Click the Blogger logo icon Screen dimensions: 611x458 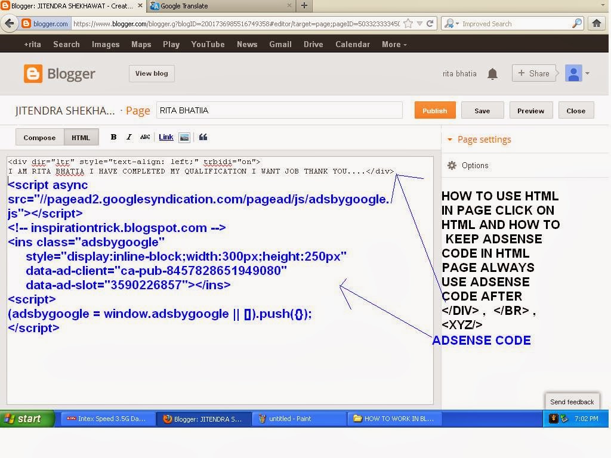point(33,73)
